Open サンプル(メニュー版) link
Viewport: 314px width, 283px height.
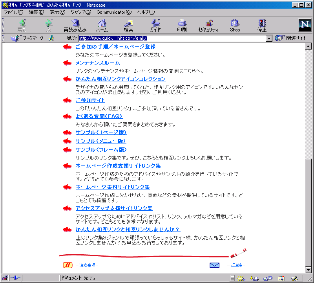101,141
